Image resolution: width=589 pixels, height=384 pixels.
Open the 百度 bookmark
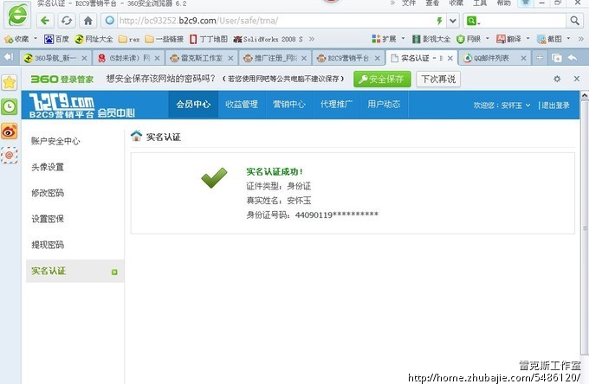[56, 39]
